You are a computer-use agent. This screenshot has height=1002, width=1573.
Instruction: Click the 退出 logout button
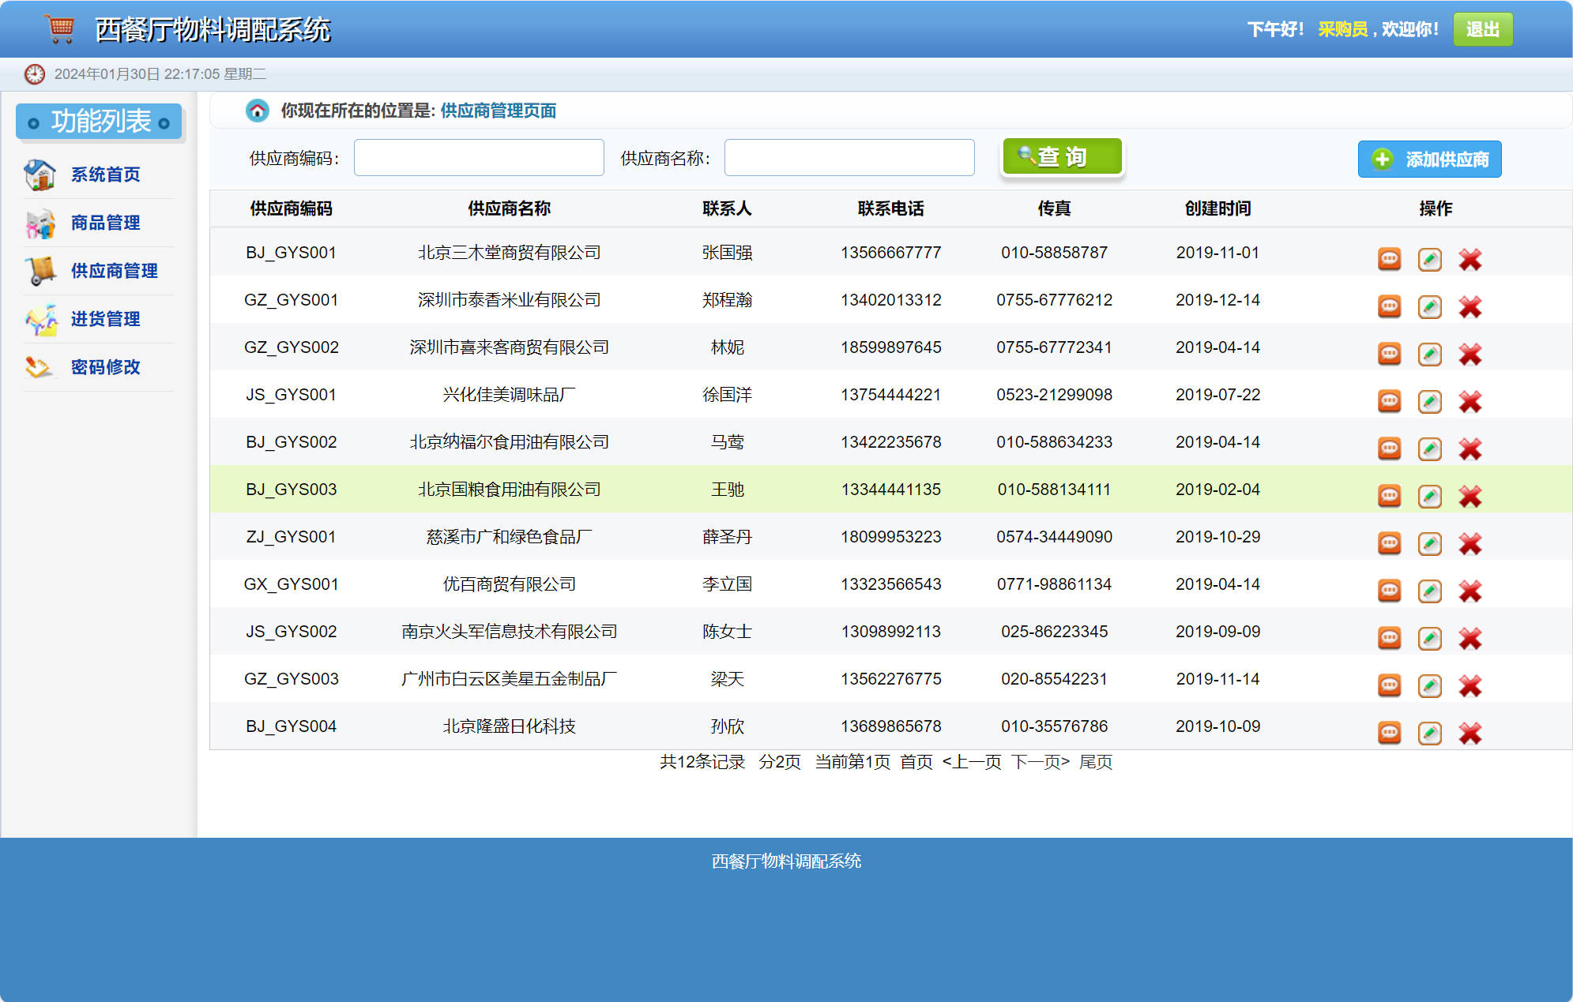pyautogui.click(x=1482, y=29)
